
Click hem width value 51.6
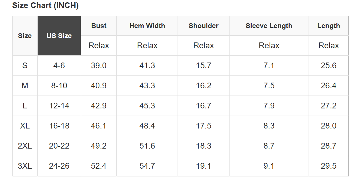click(x=147, y=146)
